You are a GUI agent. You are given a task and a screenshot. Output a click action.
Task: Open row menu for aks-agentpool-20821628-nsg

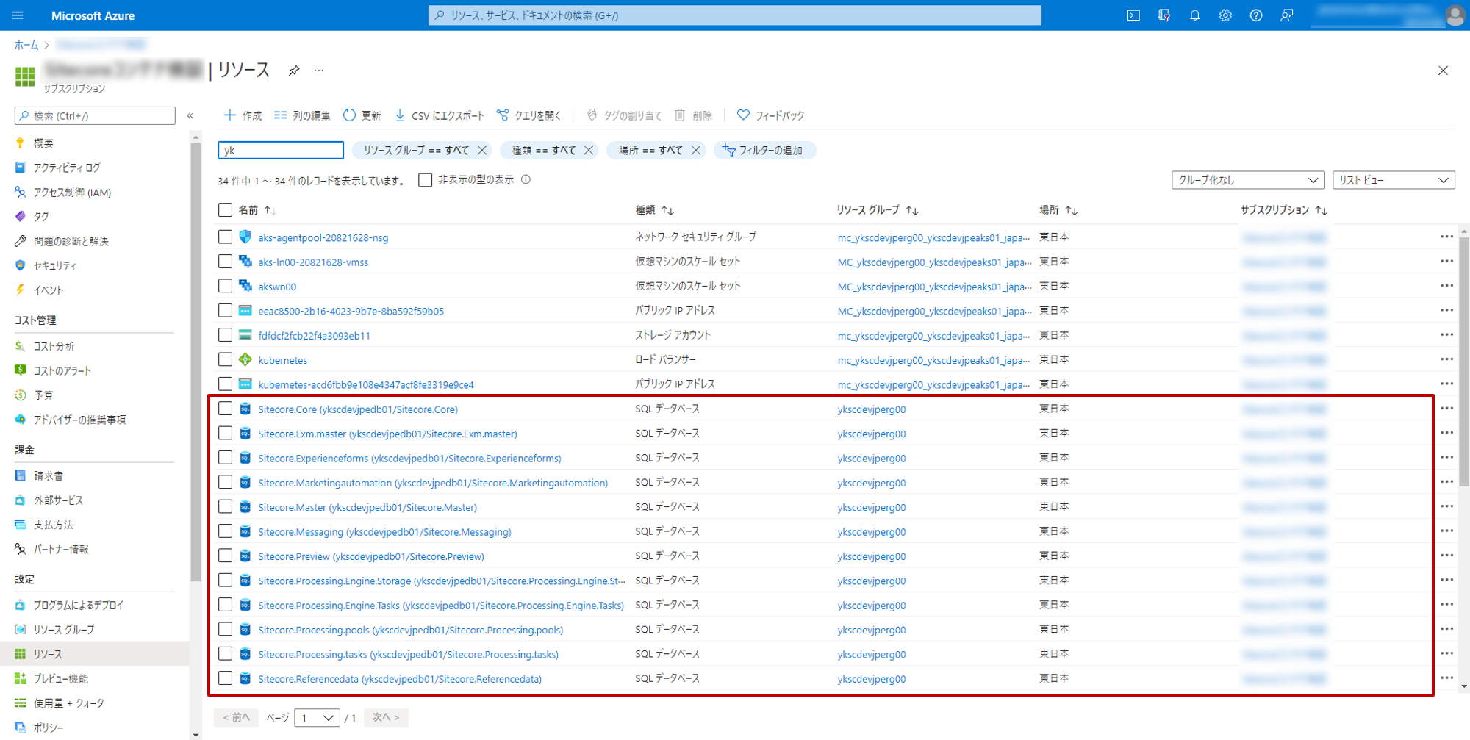(1446, 237)
